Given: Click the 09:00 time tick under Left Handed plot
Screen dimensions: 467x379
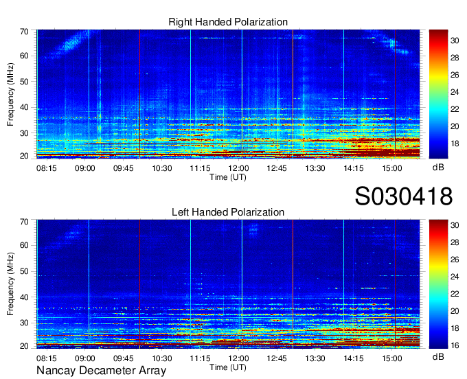Looking at the screenshot, I should click(x=84, y=358).
